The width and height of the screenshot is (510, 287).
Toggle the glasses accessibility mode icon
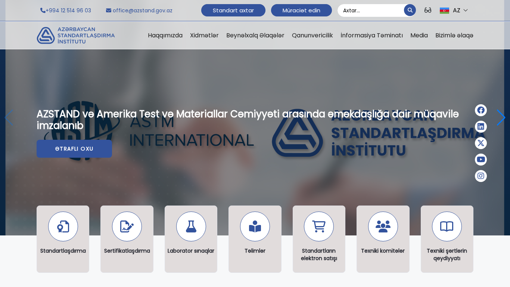(428, 10)
